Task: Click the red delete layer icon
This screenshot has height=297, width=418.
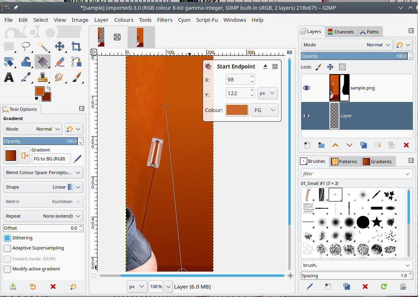Action: coord(406,145)
